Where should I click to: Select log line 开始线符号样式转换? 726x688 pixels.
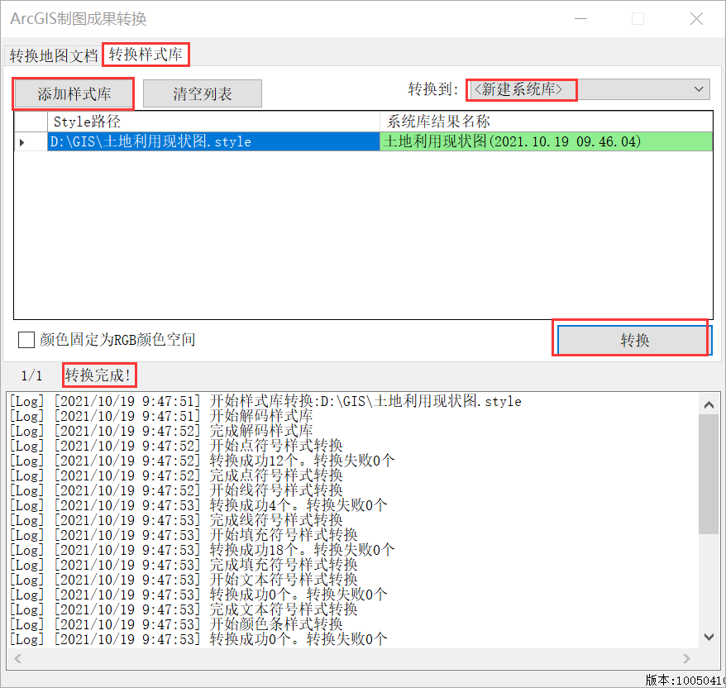[176, 490]
